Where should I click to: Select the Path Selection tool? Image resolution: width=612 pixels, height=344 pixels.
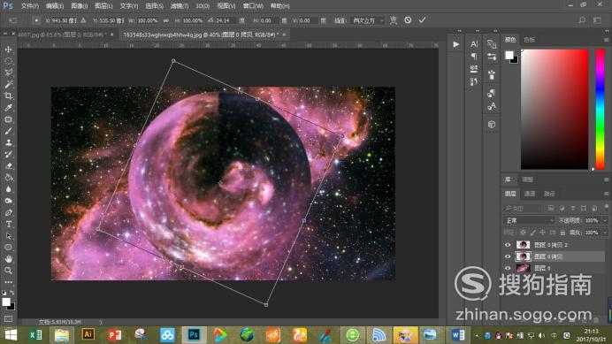pyautogui.click(x=8, y=236)
